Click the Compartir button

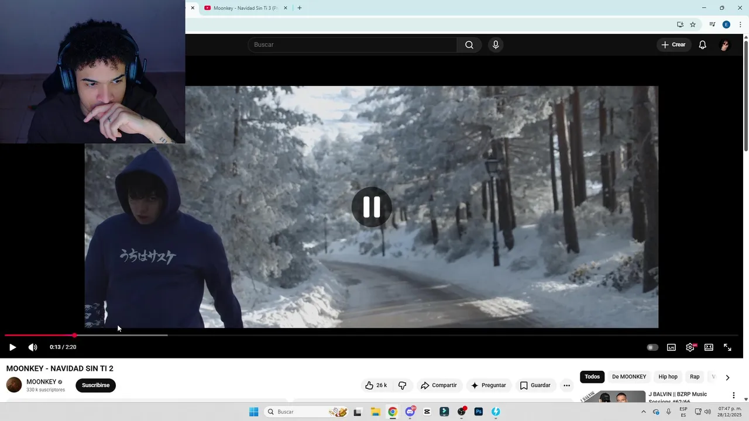click(x=439, y=385)
